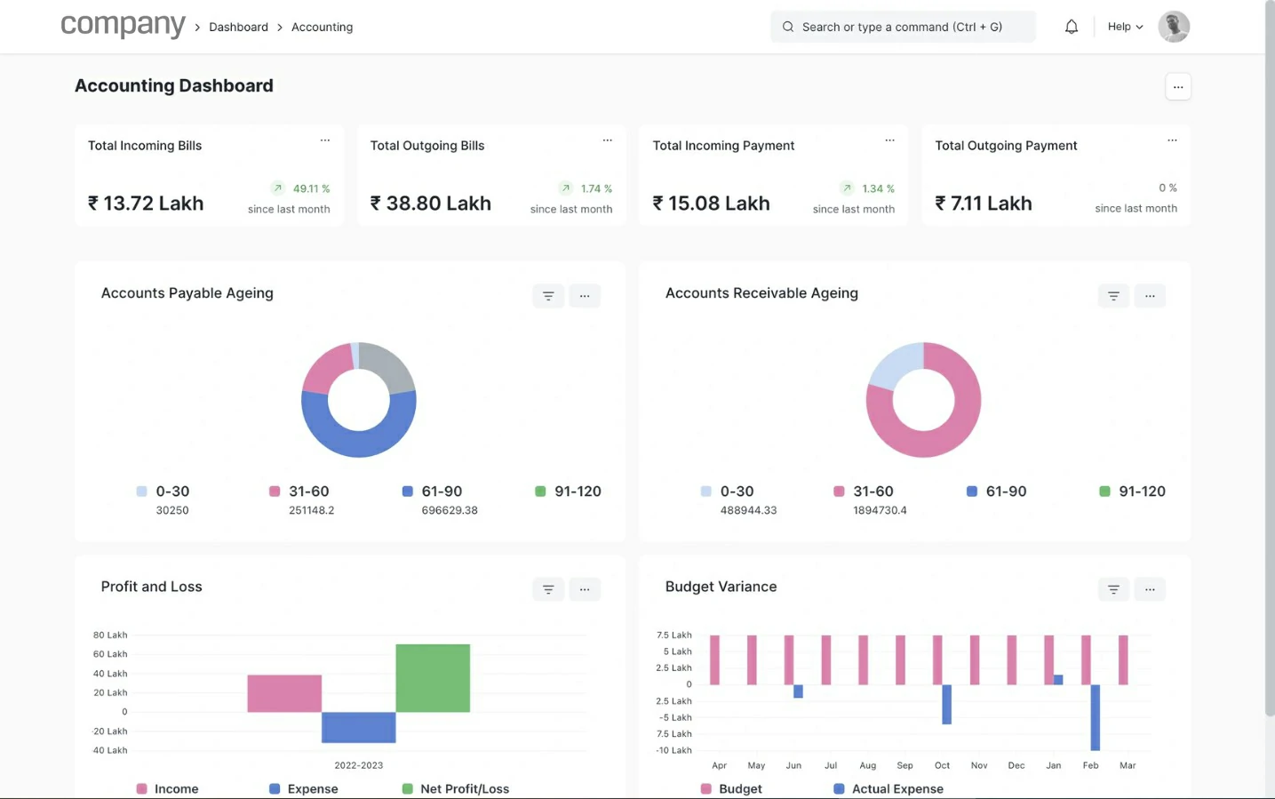
Task: Open Total Outgoing Payment card options
Action: pos(1172,140)
